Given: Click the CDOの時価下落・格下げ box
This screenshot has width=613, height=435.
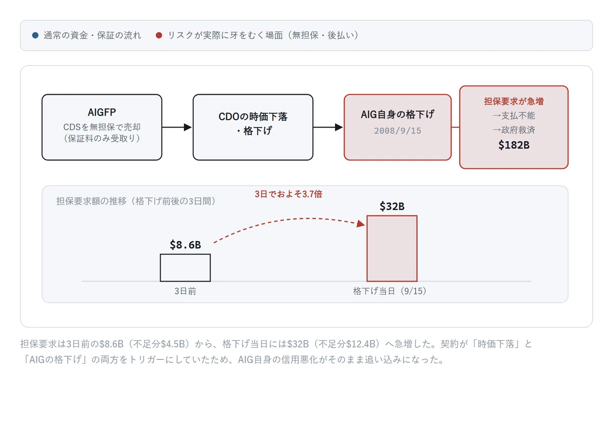Looking at the screenshot, I should point(253,127).
